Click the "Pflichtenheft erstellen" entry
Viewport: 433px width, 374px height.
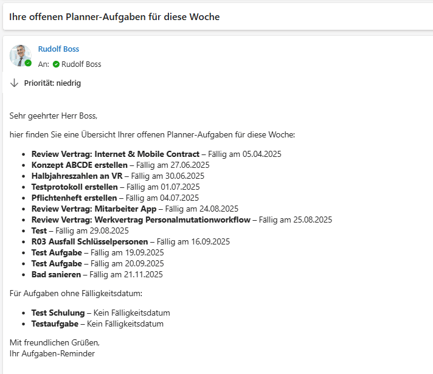pyautogui.click(x=74, y=198)
